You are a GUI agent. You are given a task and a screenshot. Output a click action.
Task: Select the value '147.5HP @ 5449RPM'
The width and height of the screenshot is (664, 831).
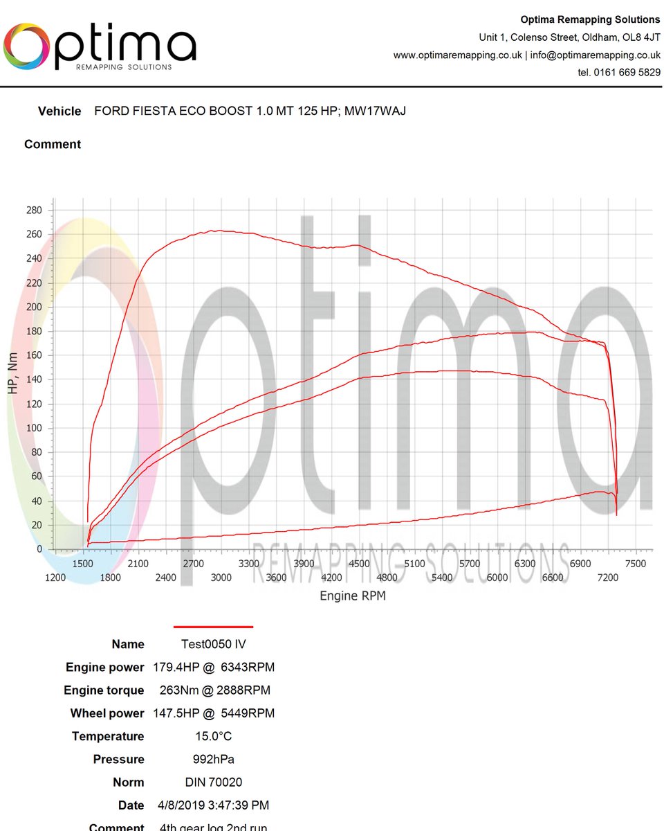pos(214,713)
